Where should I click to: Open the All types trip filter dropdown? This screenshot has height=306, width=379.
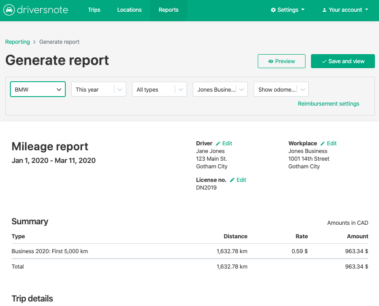[x=159, y=89]
